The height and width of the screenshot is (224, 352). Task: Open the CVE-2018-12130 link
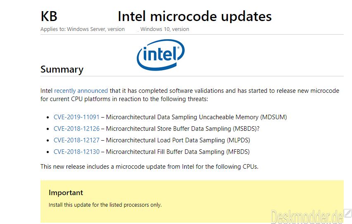[76, 152]
